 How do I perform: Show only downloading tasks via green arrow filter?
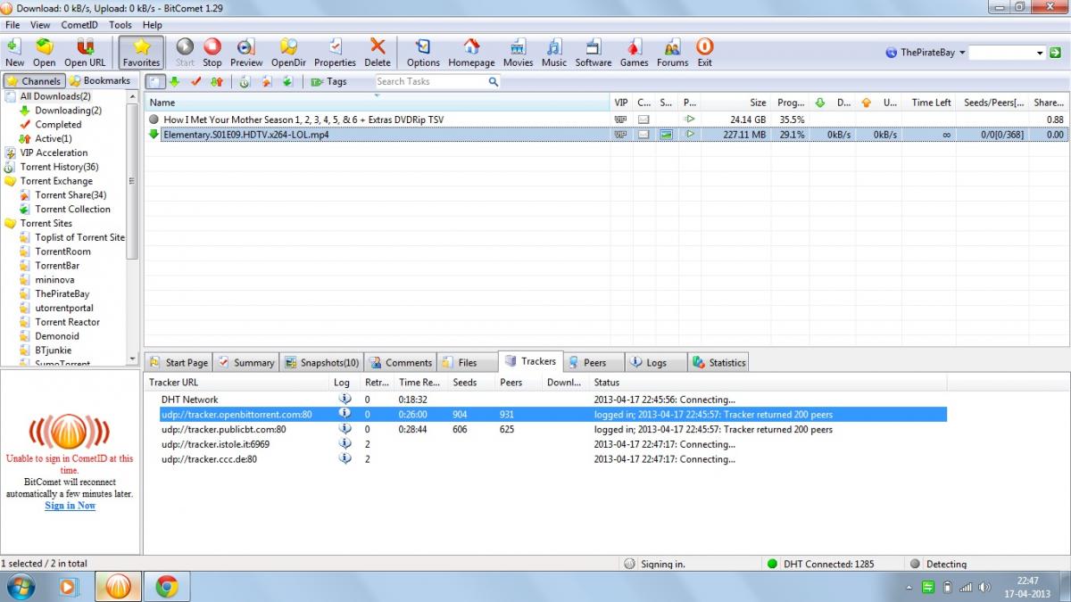click(175, 81)
